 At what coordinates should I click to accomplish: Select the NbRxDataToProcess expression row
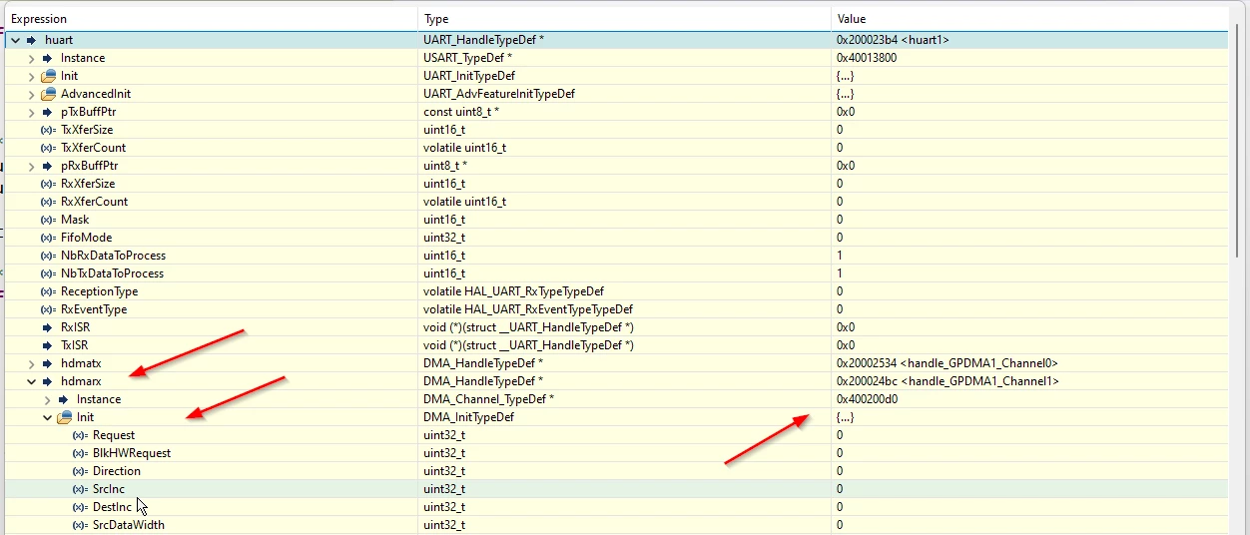tap(616, 256)
